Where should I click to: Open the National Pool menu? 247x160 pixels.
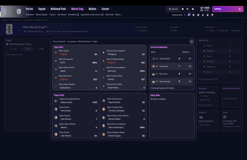58,9
